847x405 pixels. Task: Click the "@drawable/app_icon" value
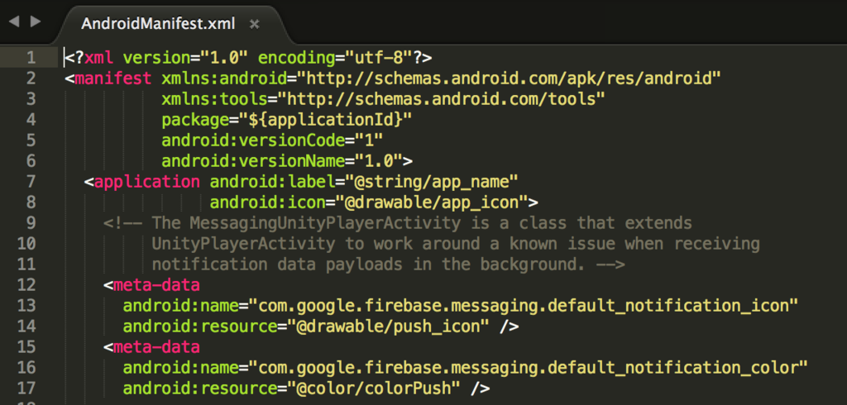click(x=432, y=202)
